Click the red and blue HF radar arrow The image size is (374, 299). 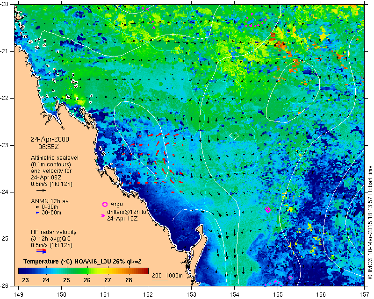(41, 251)
